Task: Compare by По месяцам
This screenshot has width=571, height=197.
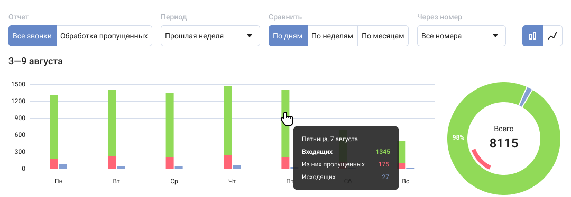Action: pos(383,36)
